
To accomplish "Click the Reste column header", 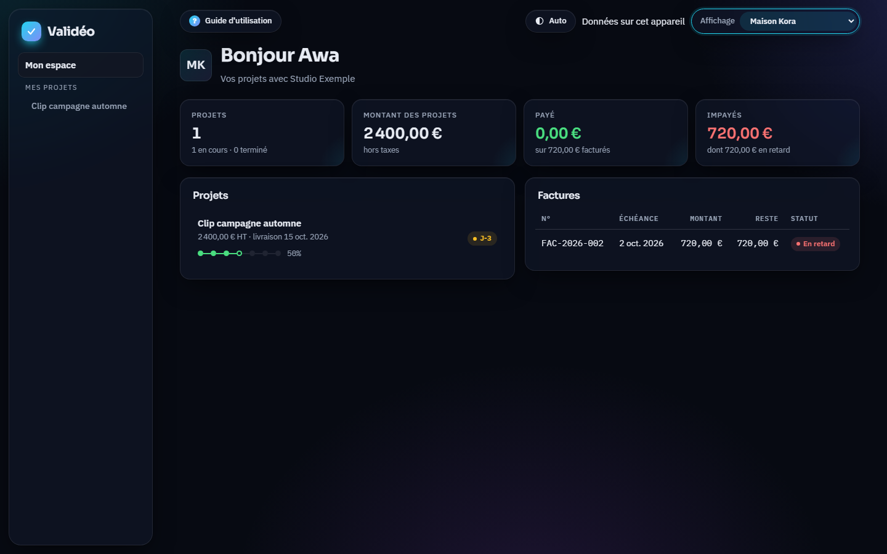I will coord(767,219).
